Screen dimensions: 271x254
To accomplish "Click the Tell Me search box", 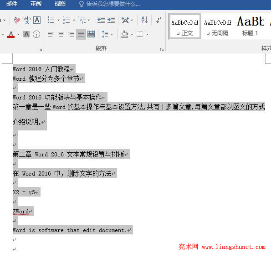I will point(113,4).
